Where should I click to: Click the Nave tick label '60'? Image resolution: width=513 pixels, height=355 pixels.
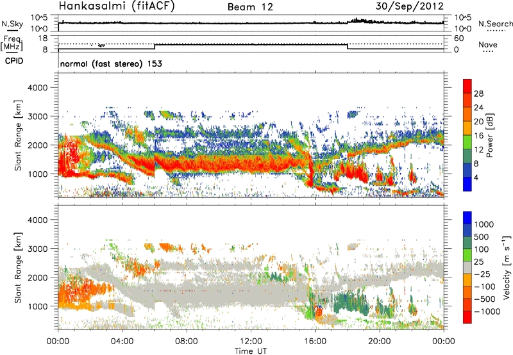(458, 38)
